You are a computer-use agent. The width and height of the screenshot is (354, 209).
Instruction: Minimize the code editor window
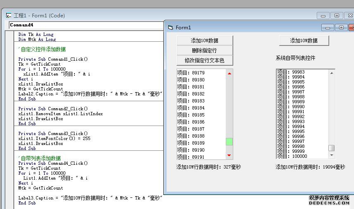323,16
